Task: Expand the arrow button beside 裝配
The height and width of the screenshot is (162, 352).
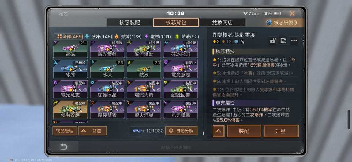Action: click(219, 131)
